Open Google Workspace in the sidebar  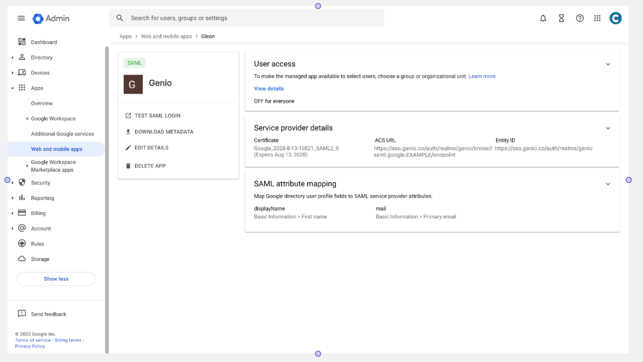pos(53,119)
